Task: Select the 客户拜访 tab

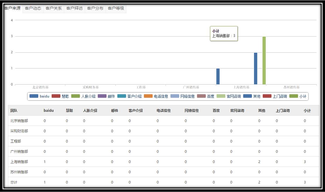Action: point(74,8)
